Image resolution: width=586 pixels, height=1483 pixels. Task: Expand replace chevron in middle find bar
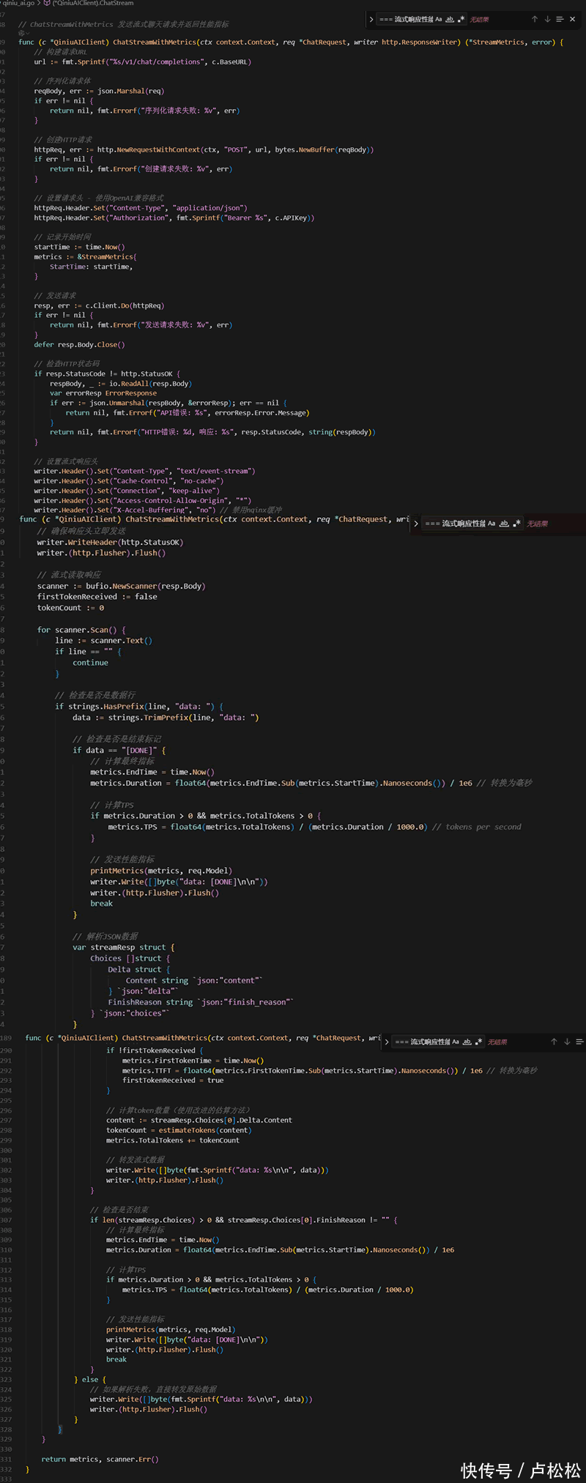click(x=416, y=524)
